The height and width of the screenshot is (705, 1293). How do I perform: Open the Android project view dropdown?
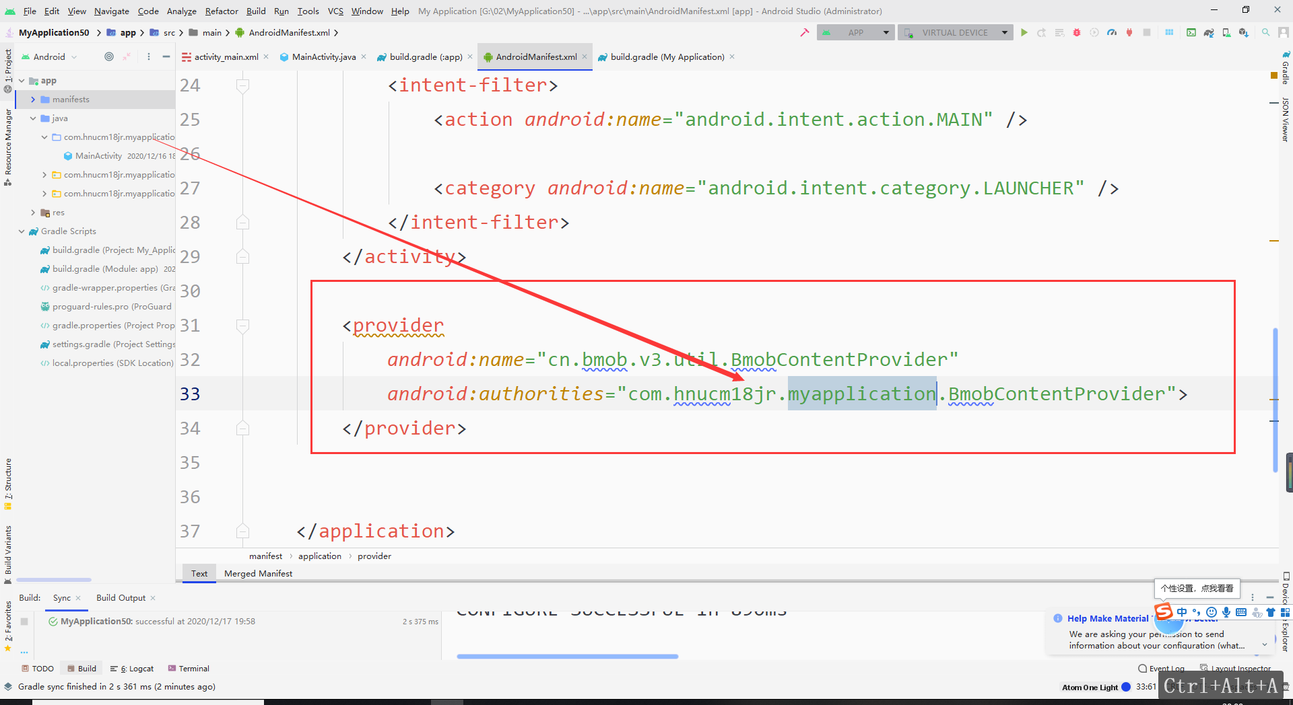50,57
